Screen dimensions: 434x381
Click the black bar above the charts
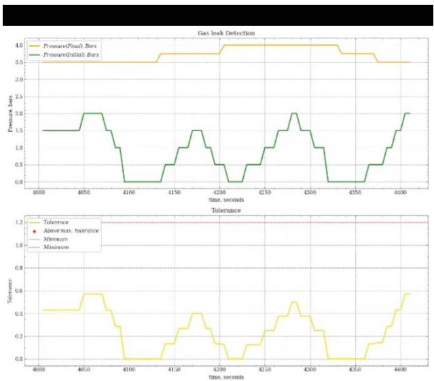click(x=217, y=15)
